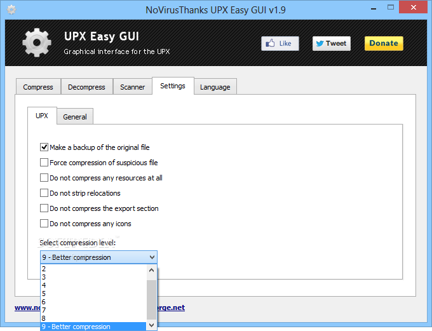Pick compression level 4 from list
The width and height of the screenshot is (432, 331).
93,285
